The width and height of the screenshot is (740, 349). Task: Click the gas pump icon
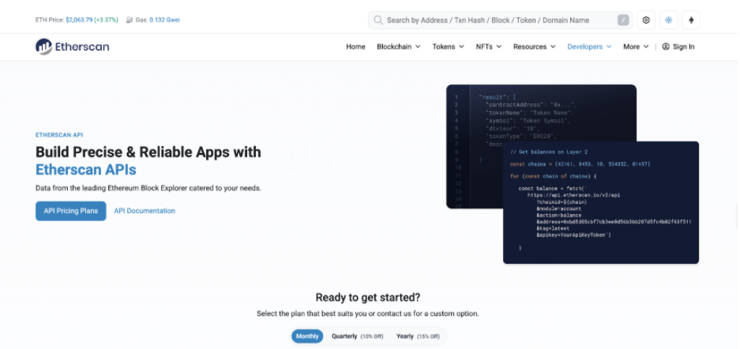[x=129, y=20]
